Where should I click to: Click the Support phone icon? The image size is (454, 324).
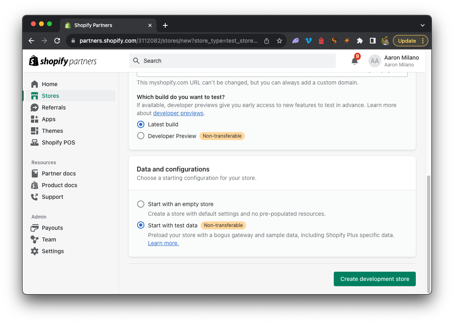(35, 197)
